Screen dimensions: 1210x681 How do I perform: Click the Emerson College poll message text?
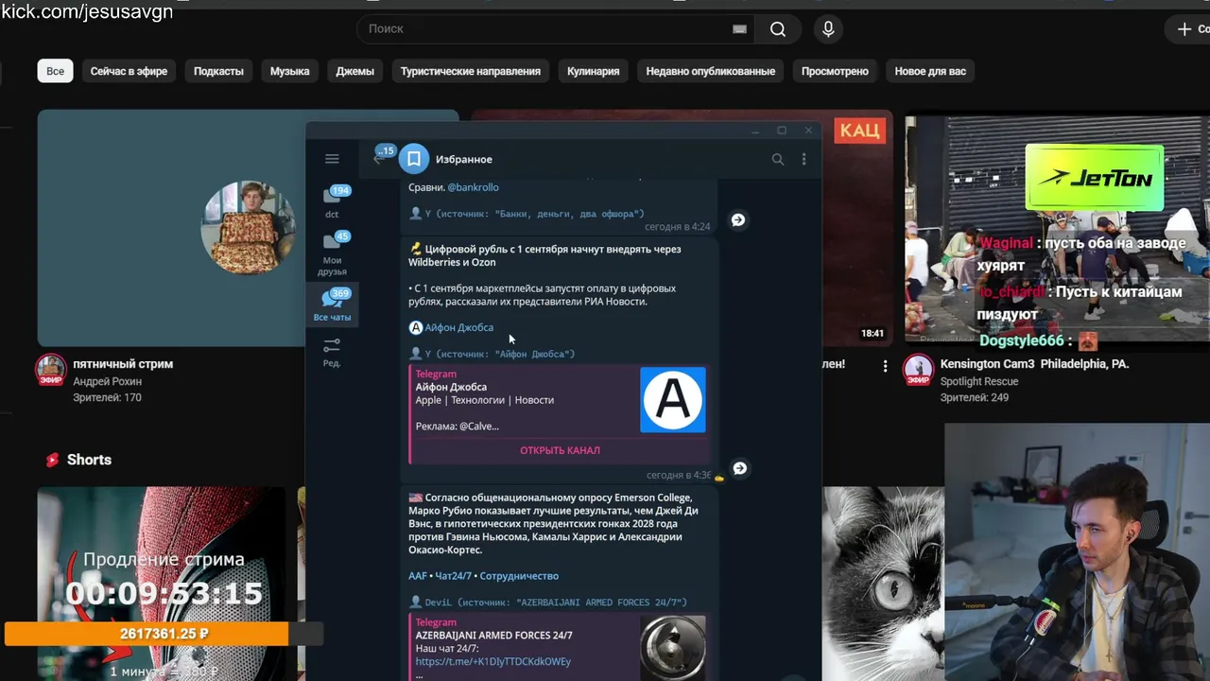(553, 524)
